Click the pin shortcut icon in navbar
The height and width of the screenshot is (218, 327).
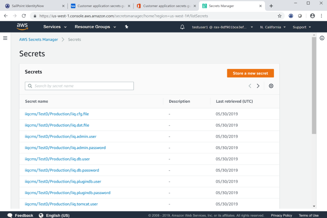(126, 27)
